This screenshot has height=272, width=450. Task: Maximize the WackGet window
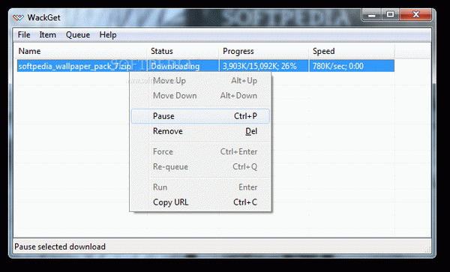coord(390,15)
